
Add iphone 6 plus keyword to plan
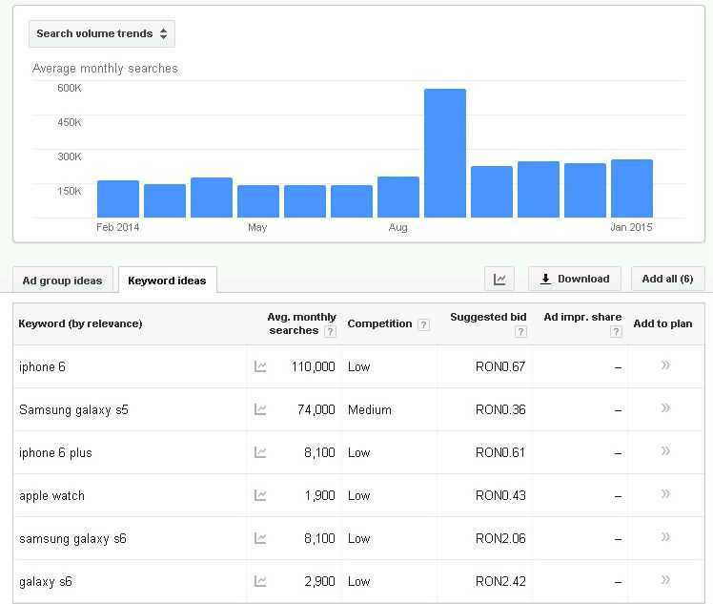pos(665,451)
